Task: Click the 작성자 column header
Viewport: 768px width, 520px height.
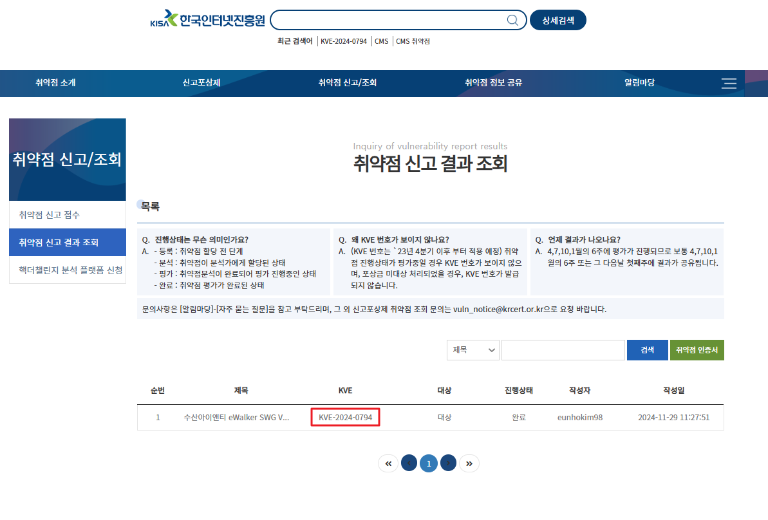Action: (580, 390)
